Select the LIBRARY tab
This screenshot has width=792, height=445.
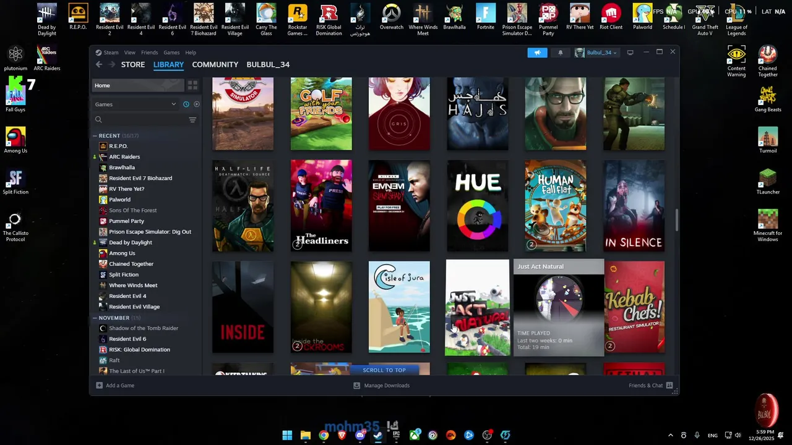(x=168, y=64)
